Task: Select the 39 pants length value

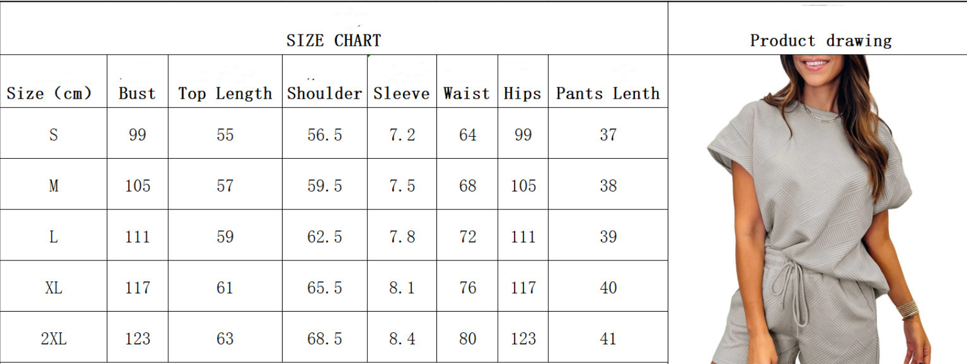Action: point(608,237)
